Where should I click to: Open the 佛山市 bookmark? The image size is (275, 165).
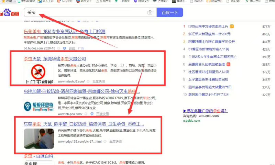coord(253,1)
